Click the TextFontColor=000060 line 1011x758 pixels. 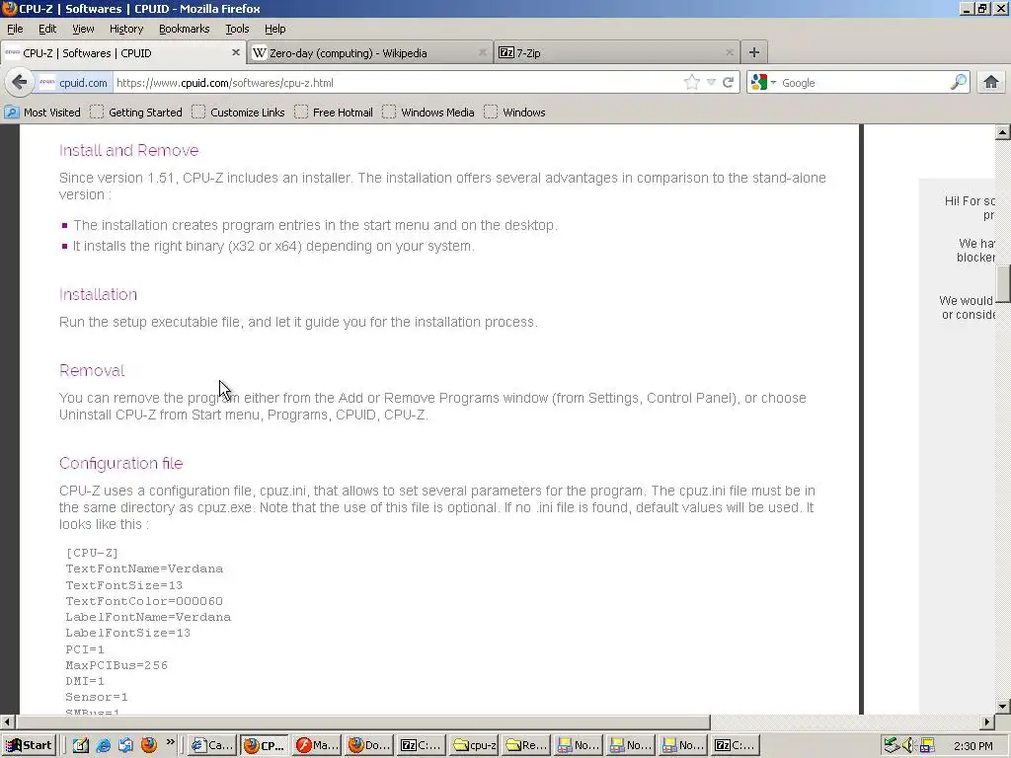144,601
